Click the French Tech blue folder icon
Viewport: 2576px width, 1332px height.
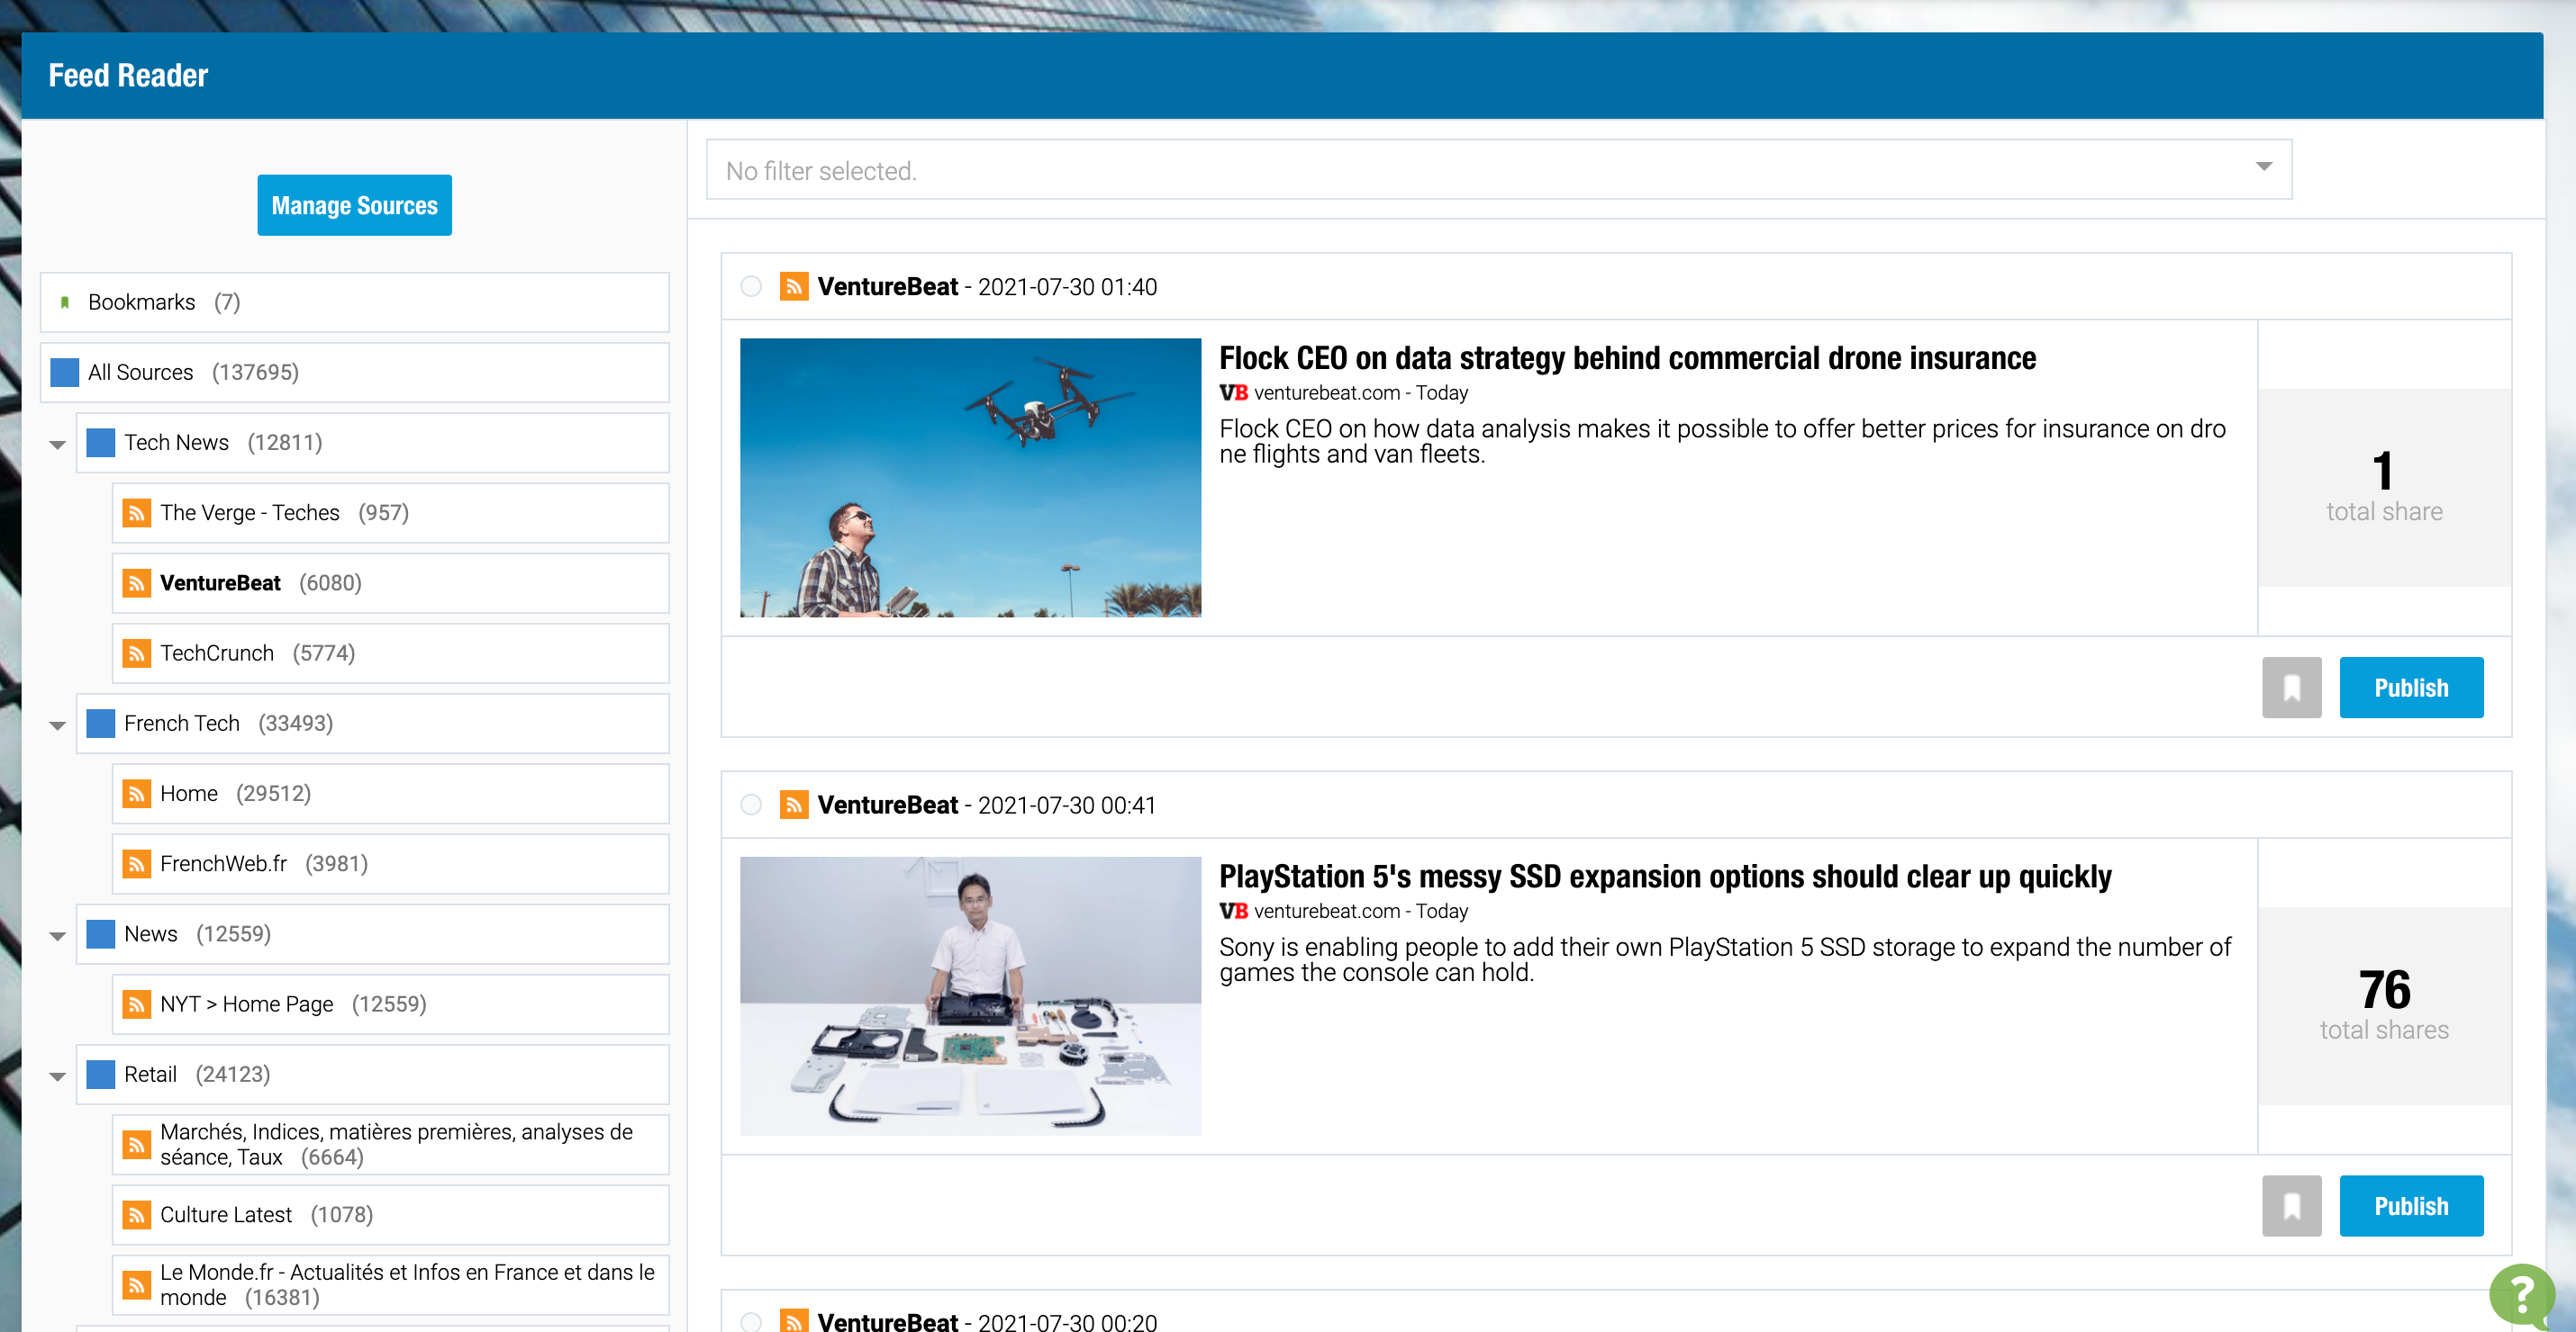101,724
